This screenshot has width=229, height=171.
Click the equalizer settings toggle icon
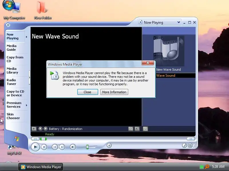click(x=131, y=129)
